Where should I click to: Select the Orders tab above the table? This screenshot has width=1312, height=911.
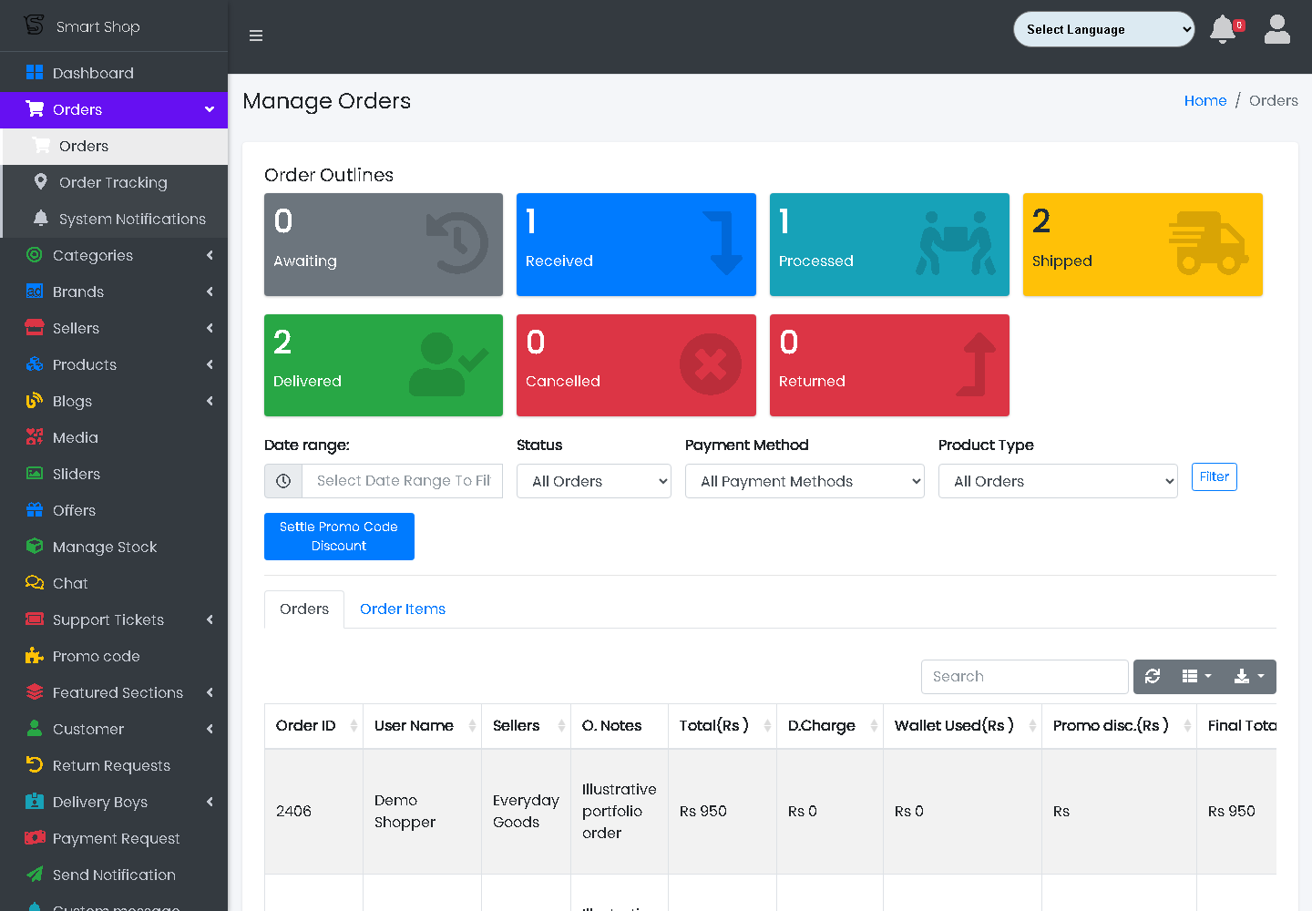pyautogui.click(x=304, y=609)
